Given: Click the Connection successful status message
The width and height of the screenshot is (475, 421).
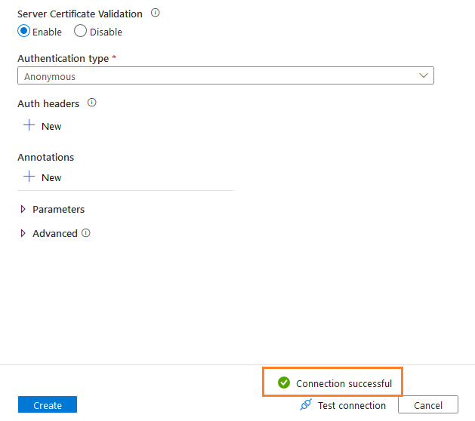Looking at the screenshot, I should pyautogui.click(x=344, y=383).
